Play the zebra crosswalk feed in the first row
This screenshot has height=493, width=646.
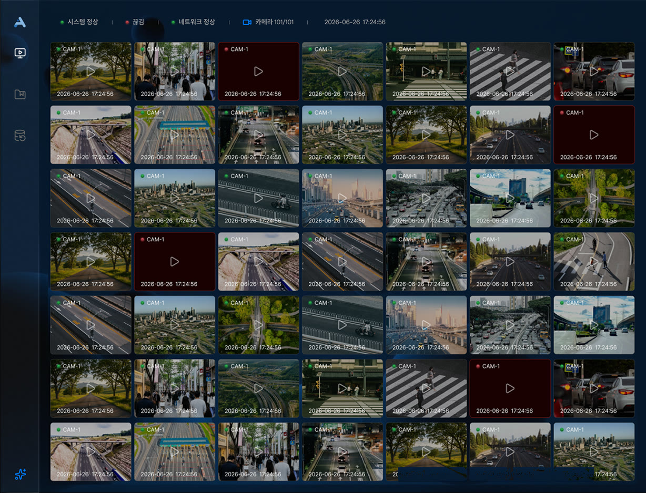point(510,71)
